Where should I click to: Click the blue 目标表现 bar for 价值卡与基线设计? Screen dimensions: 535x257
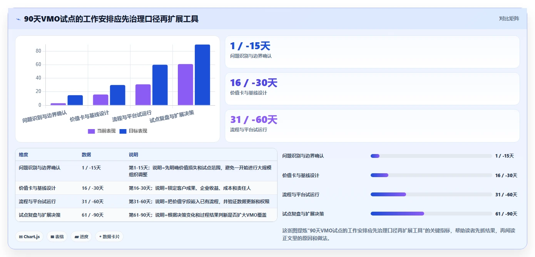point(117,95)
